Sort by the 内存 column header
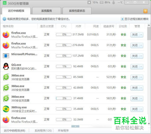 tap(78, 26)
